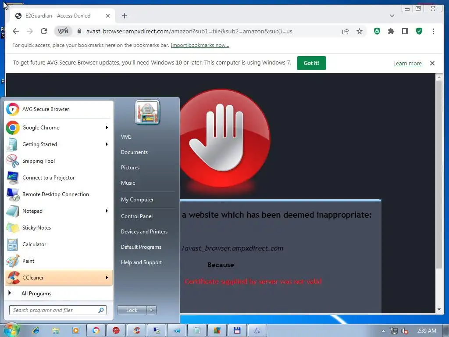449x337 pixels.
Task: Open Paint application
Action: tap(58, 261)
